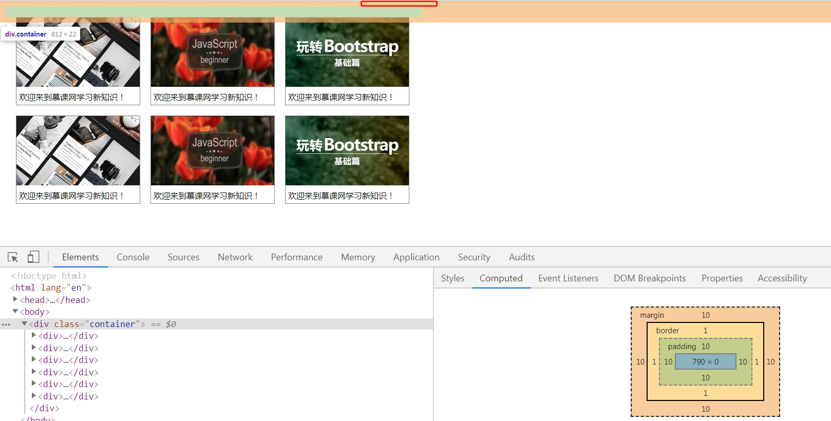Expand the fourth child div of container
The image size is (831, 421).
(x=34, y=372)
